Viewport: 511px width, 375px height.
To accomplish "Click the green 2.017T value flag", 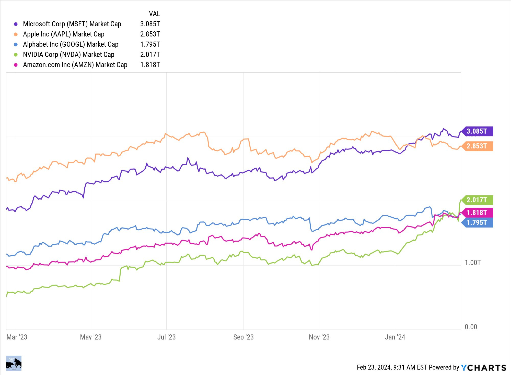I will [477, 200].
